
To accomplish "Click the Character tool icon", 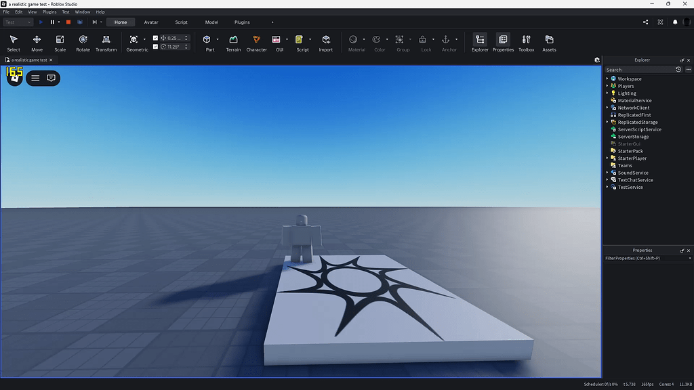I will click(256, 39).
